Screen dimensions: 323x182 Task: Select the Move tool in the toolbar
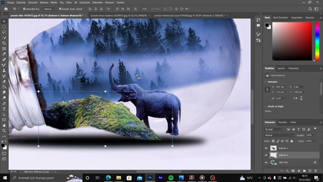tap(4, 21)
